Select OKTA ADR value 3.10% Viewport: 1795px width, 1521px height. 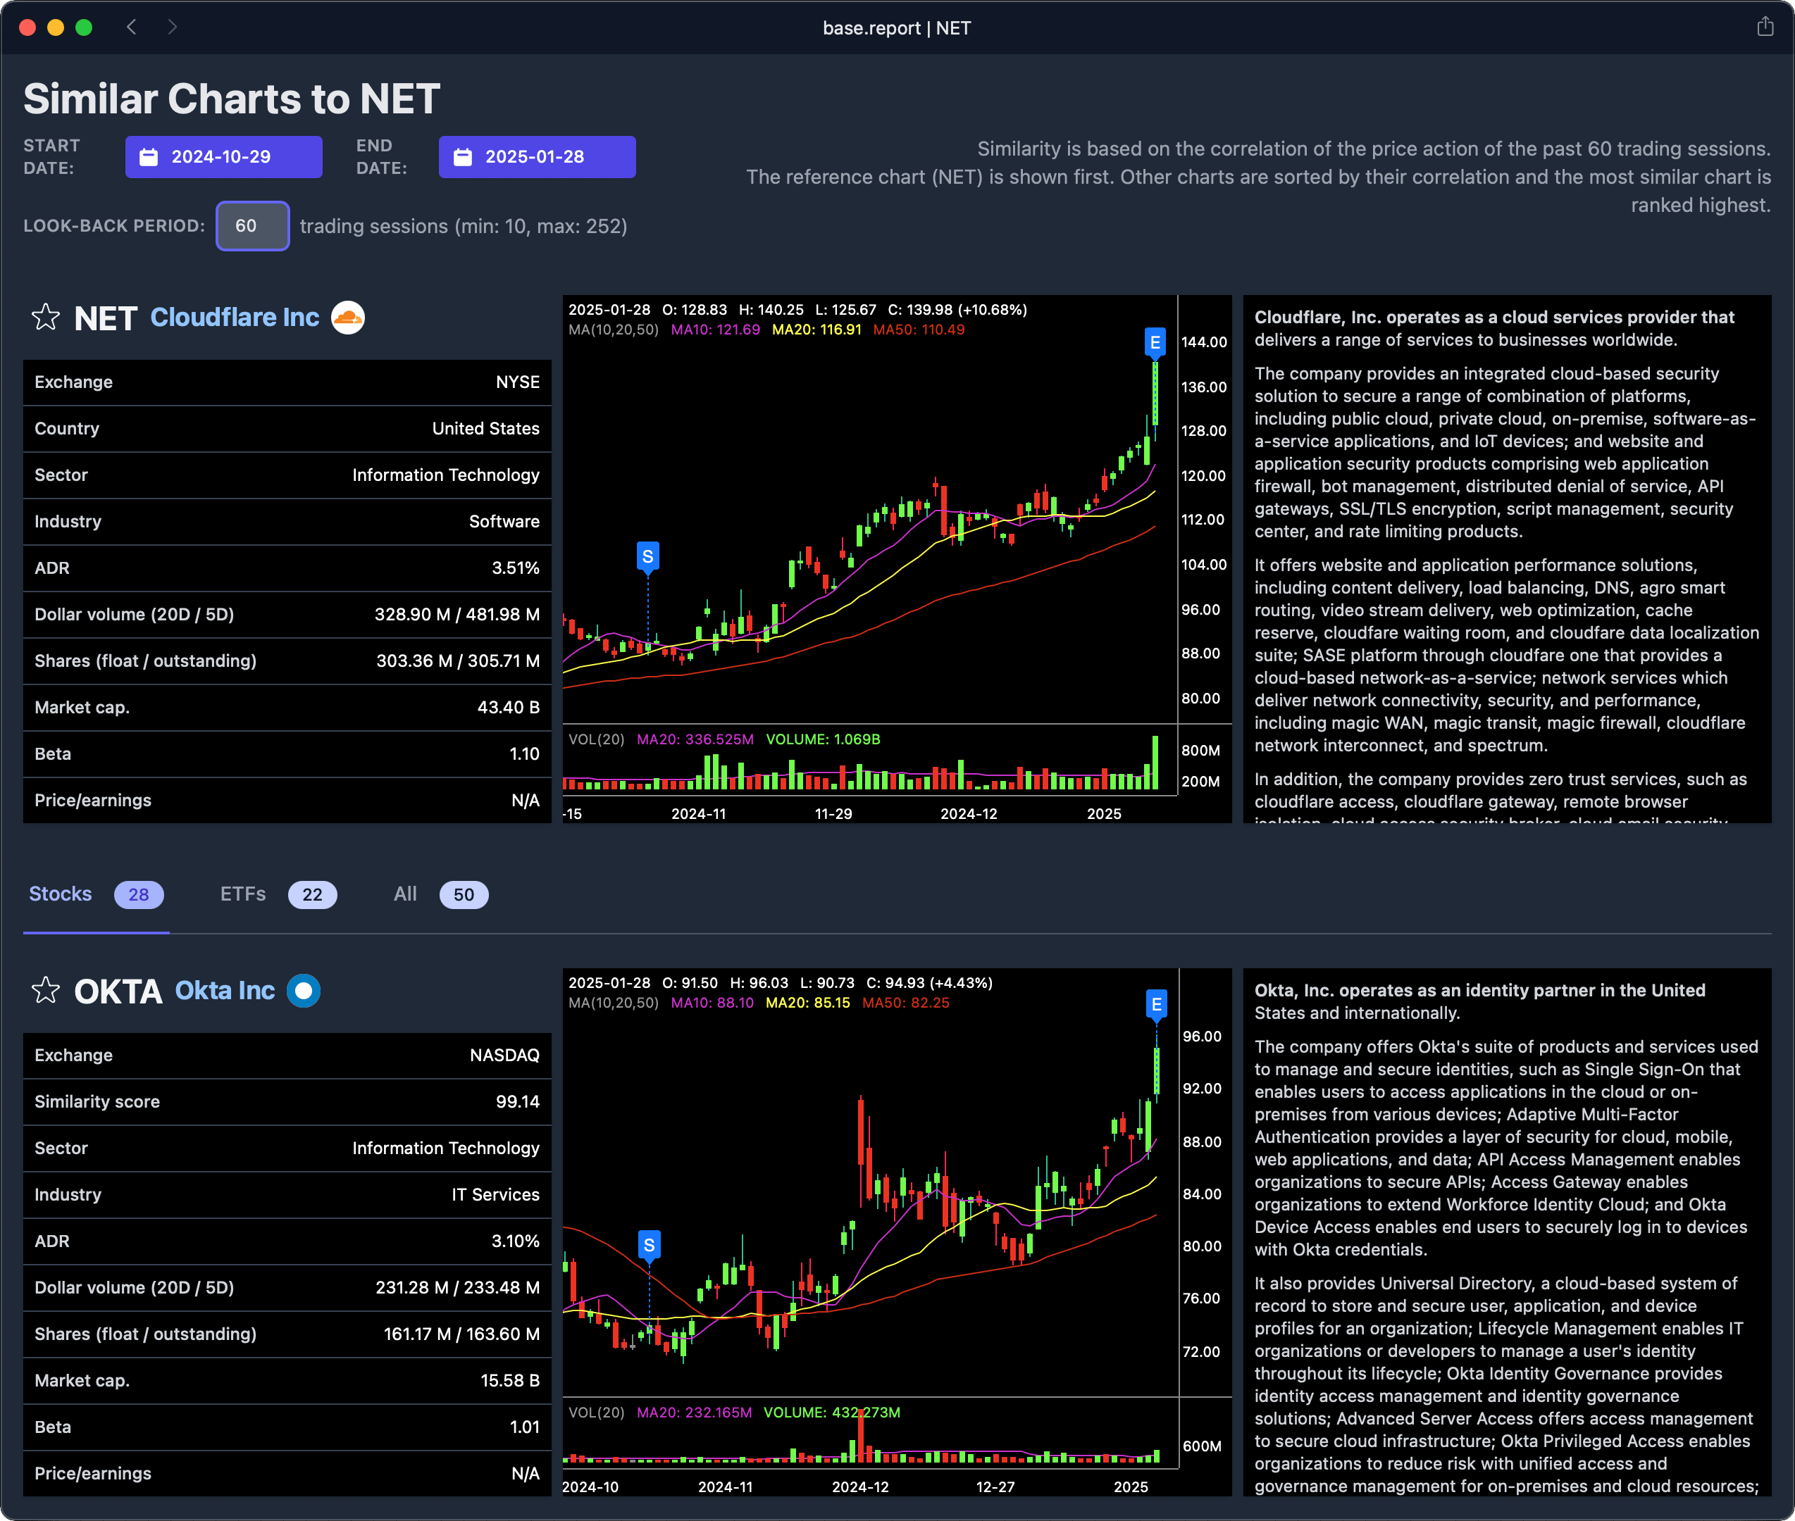[516, 1241]
